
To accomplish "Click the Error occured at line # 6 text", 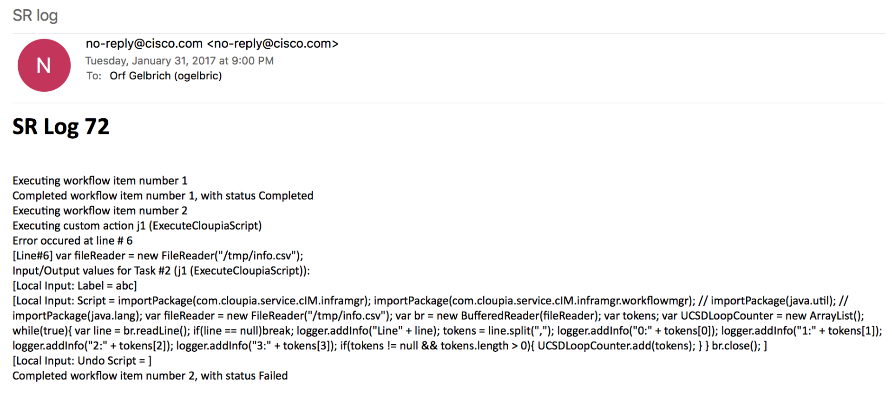I will coord(72,241).
